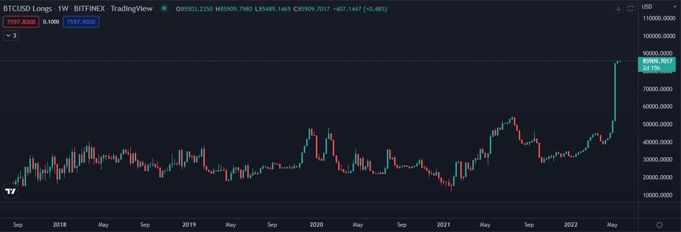Click the BTCUSD Longs symbol title

coord(28,9)
